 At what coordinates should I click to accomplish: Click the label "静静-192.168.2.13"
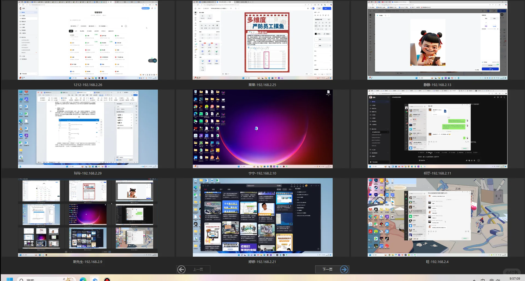(437, 85)
